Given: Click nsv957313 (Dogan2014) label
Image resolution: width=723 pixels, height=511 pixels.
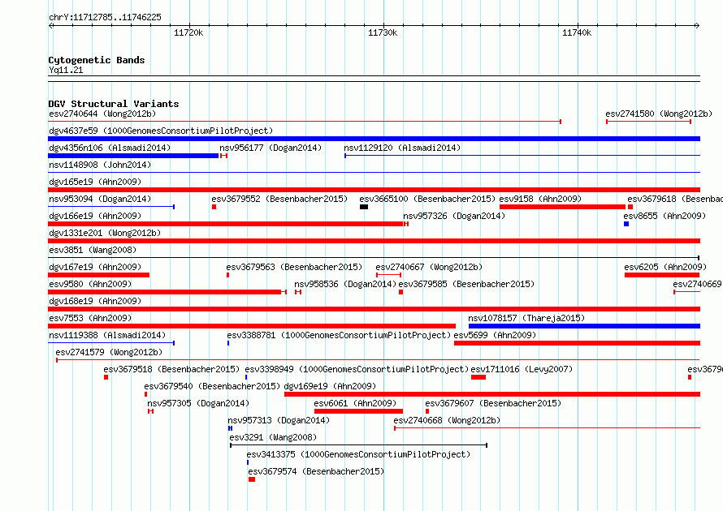Looking at the screenshot, I should coord(279,420).
